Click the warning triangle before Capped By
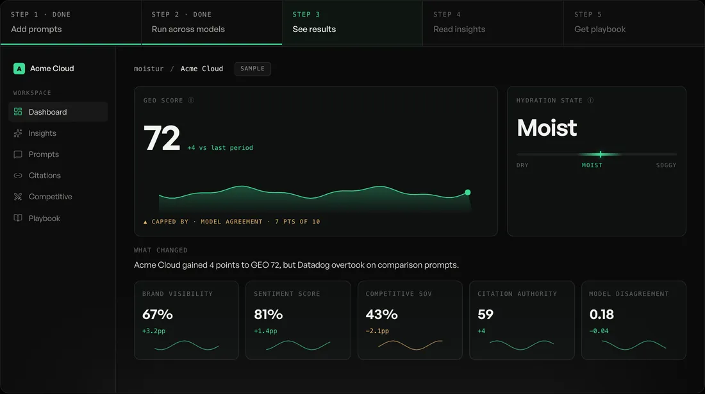 [x=145, y=222]
